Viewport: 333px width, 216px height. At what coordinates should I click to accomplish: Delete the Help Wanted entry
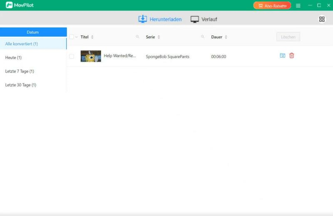click(x=292, y=55)
